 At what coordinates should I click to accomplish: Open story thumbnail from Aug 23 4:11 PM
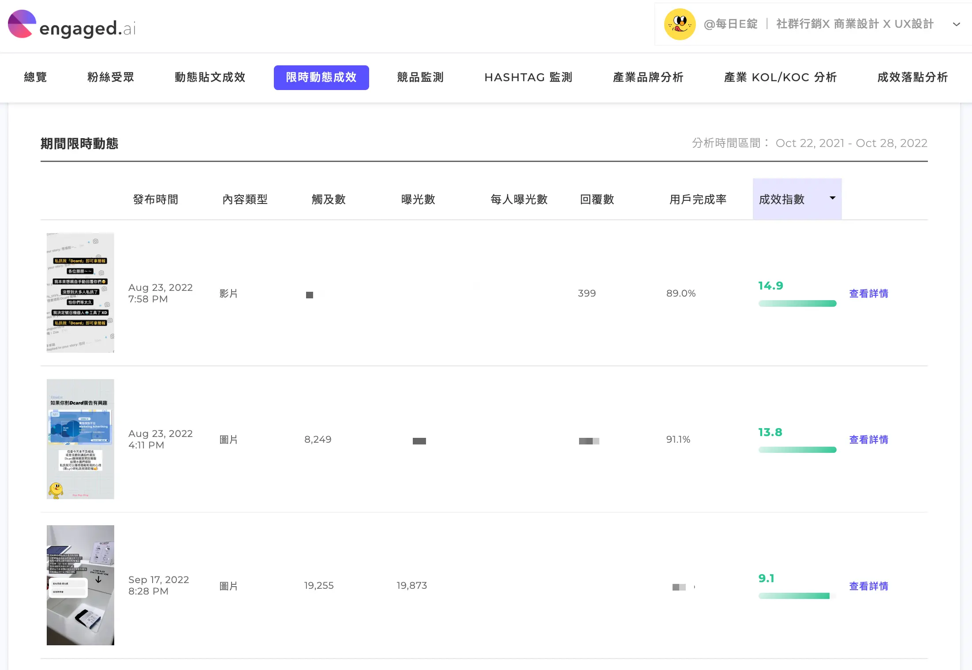point(80,439)
